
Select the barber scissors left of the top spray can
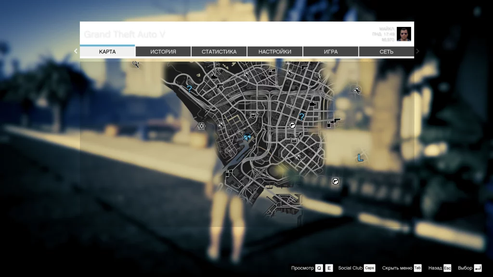(247, 75)
